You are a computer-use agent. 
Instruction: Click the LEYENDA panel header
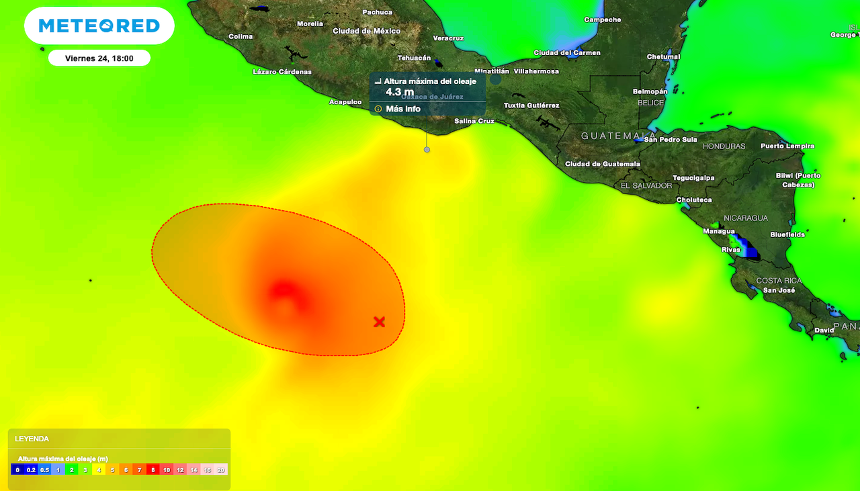pos(32,439)
